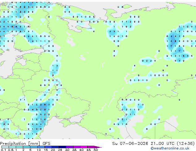196x151 pixels.
Task: Select the 15–20 mm legend swatch
Action: pos(48,147)
